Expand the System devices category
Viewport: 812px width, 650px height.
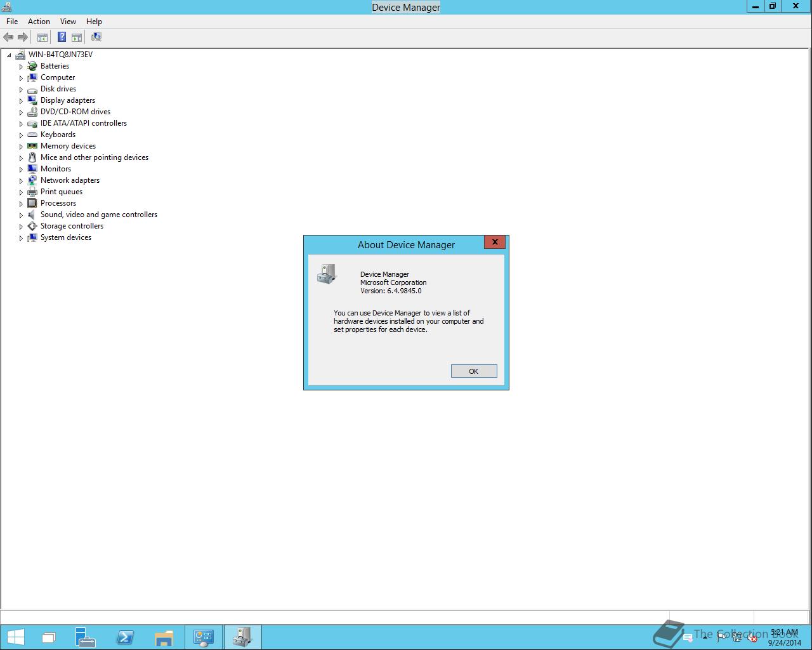[x=21, y=238]
